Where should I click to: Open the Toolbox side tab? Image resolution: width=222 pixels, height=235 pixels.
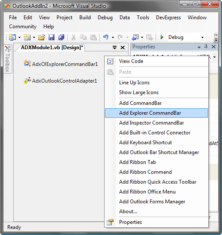coord(8,59)
